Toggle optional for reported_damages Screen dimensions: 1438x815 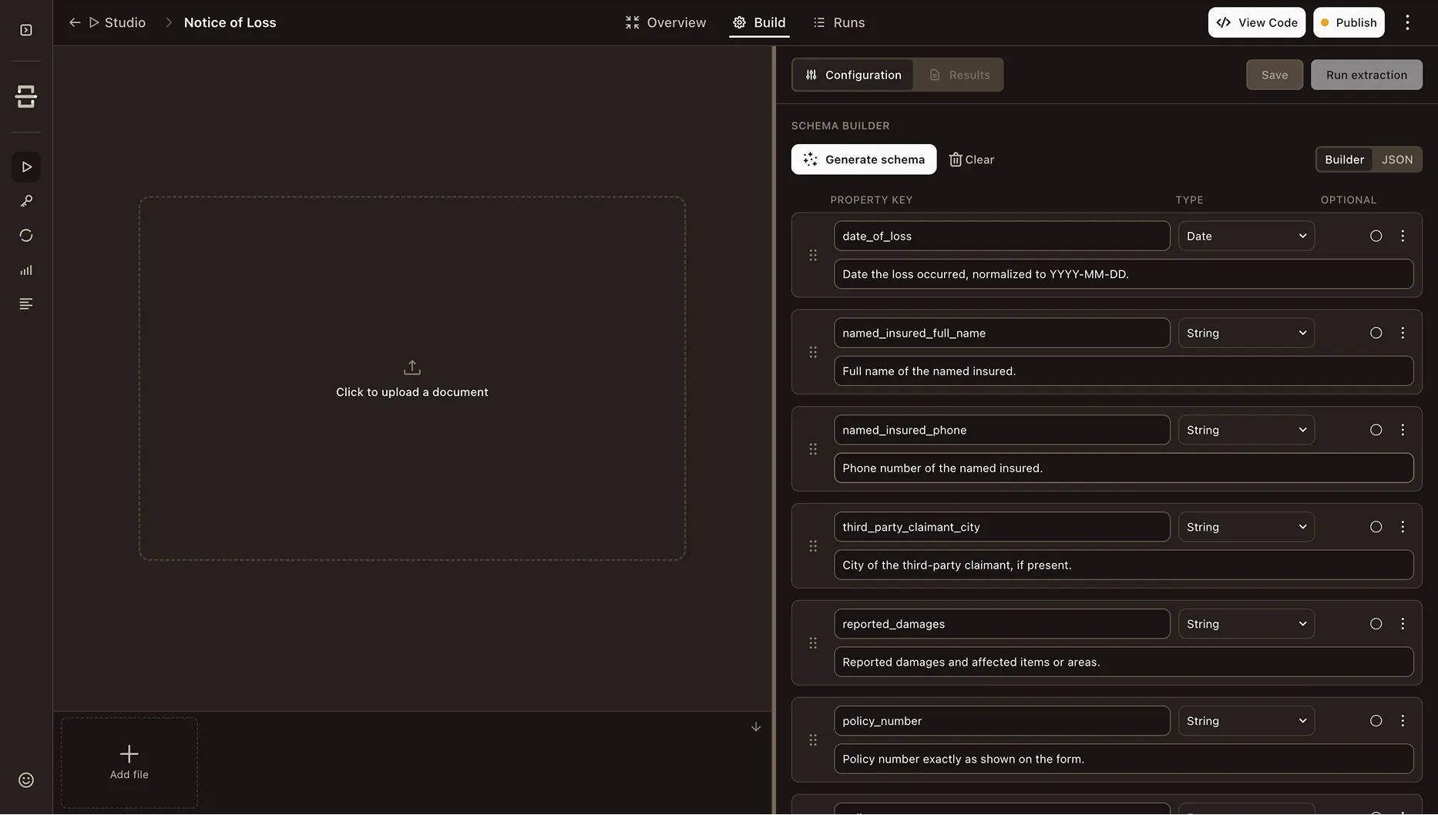1376,625
